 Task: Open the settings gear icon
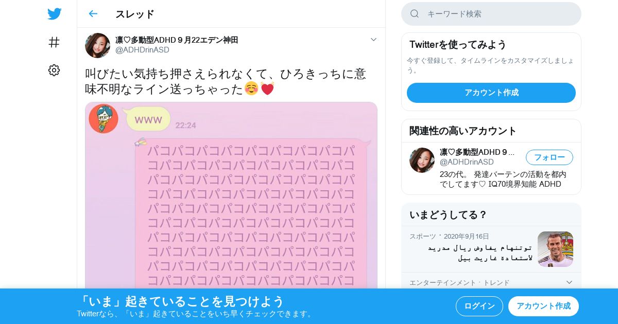click(54, 70)
